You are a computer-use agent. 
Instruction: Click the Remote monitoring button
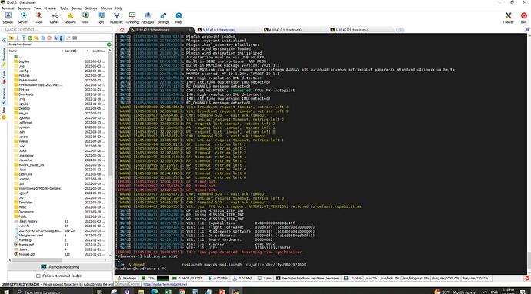point(60,266)
